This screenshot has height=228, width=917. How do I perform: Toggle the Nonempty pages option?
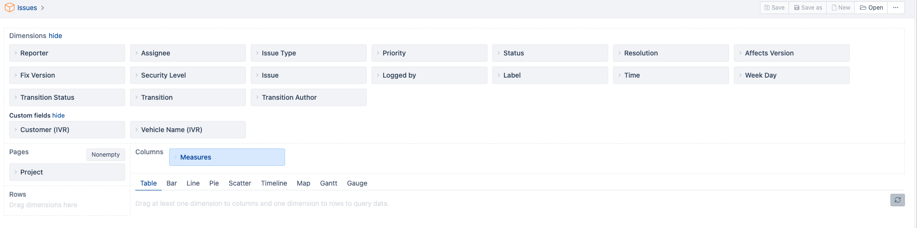click(x=106, y=155)
